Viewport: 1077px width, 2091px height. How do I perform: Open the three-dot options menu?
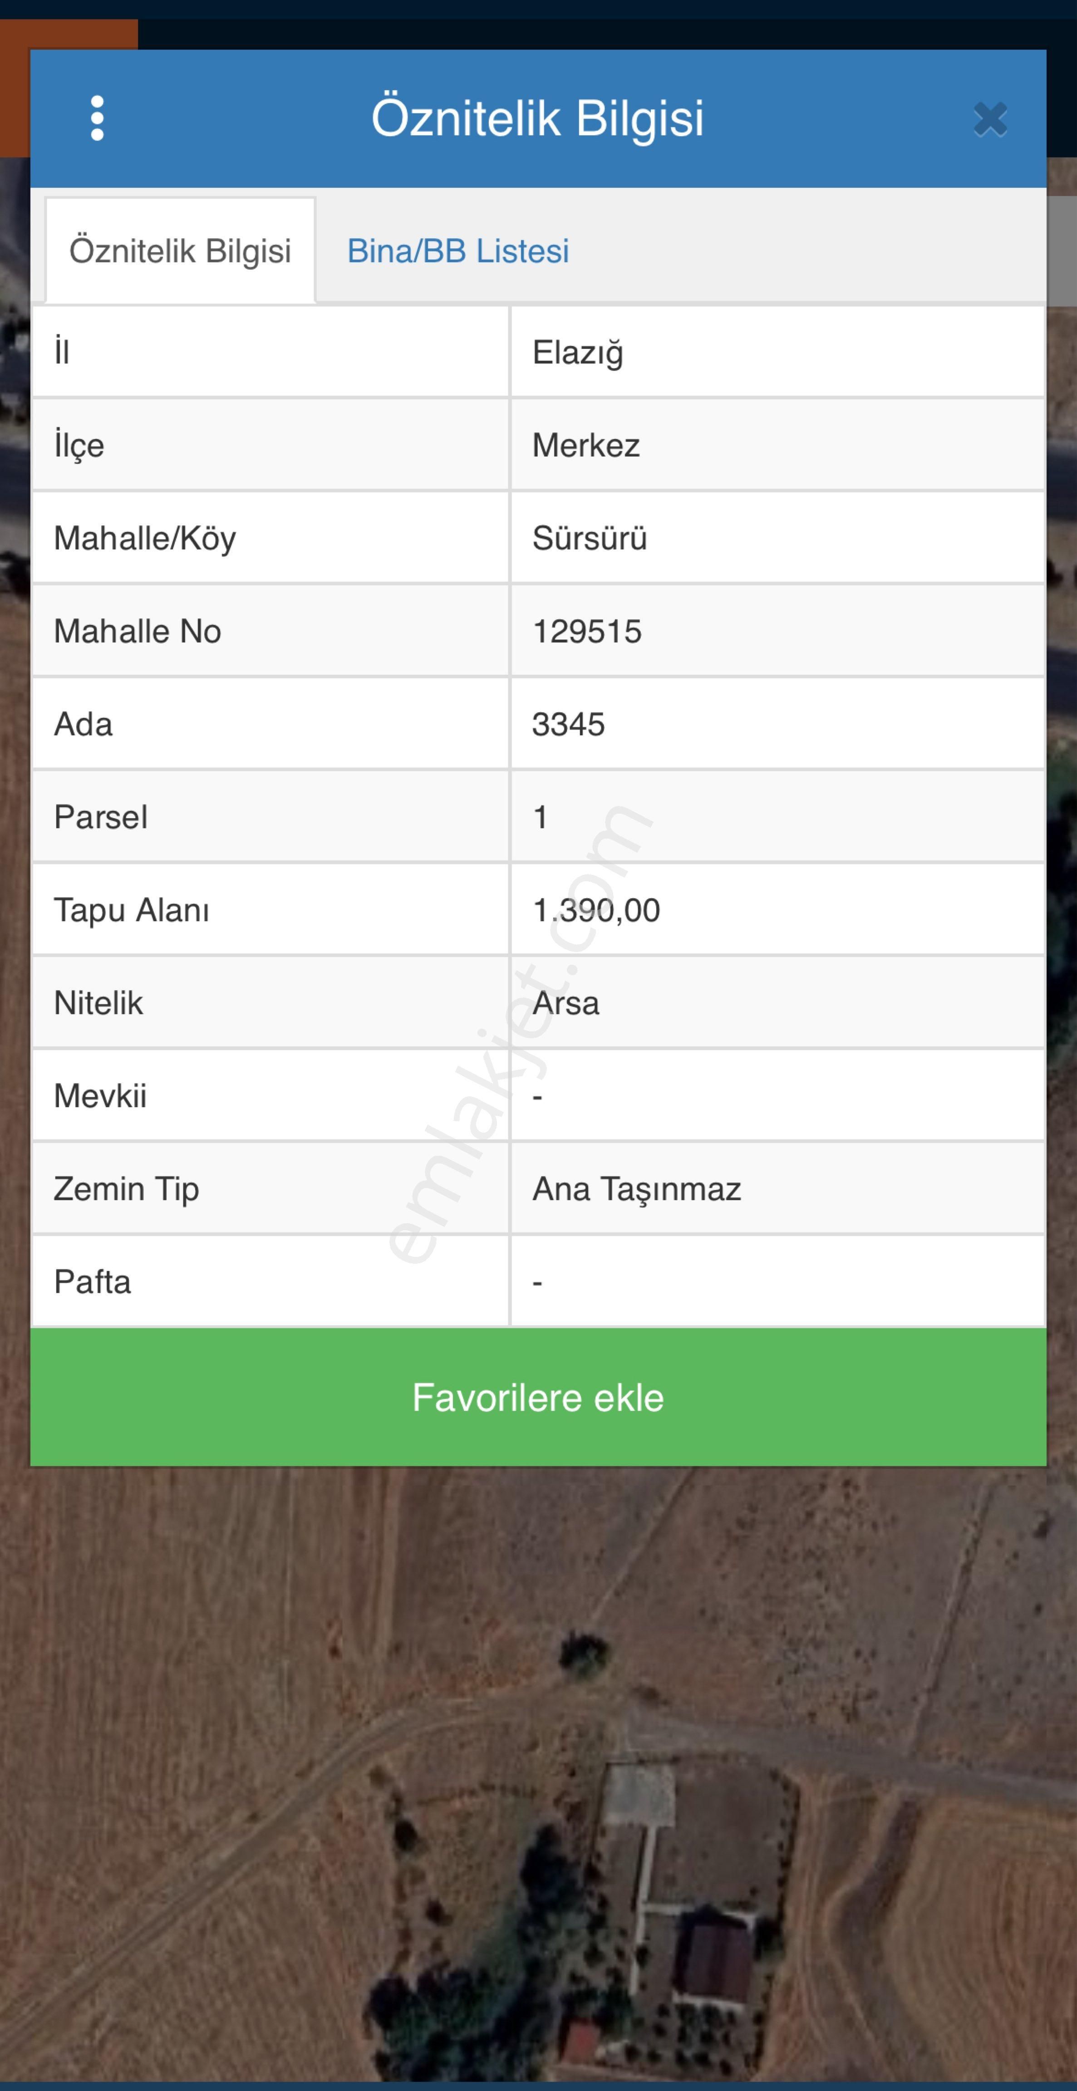(98, 118)
